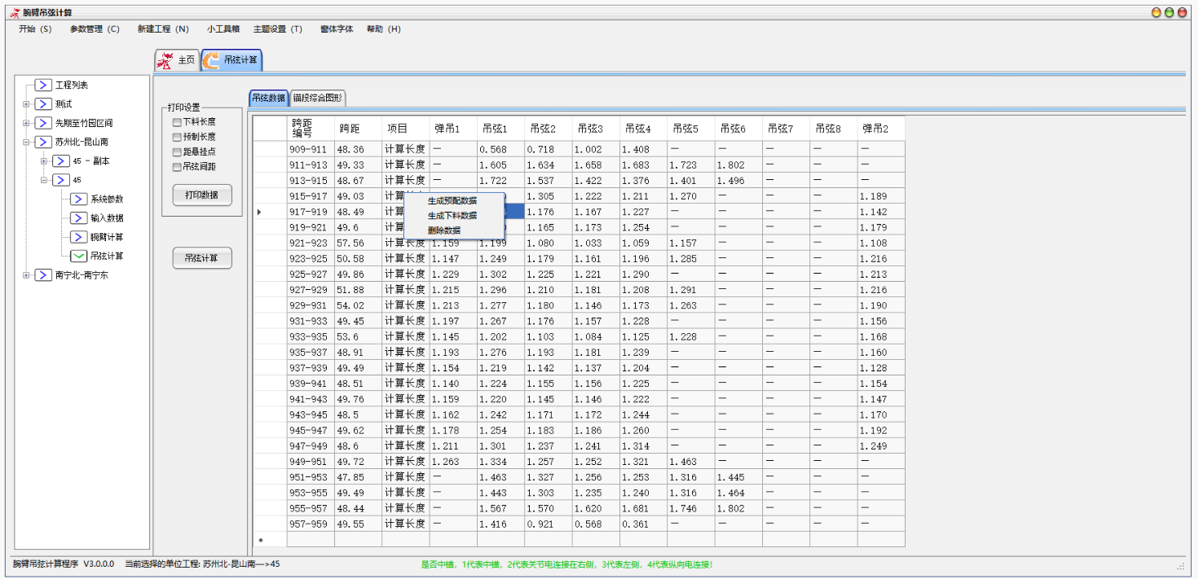
Task: Click the new row marker at table bottom
Action: (x=269, y=540)
